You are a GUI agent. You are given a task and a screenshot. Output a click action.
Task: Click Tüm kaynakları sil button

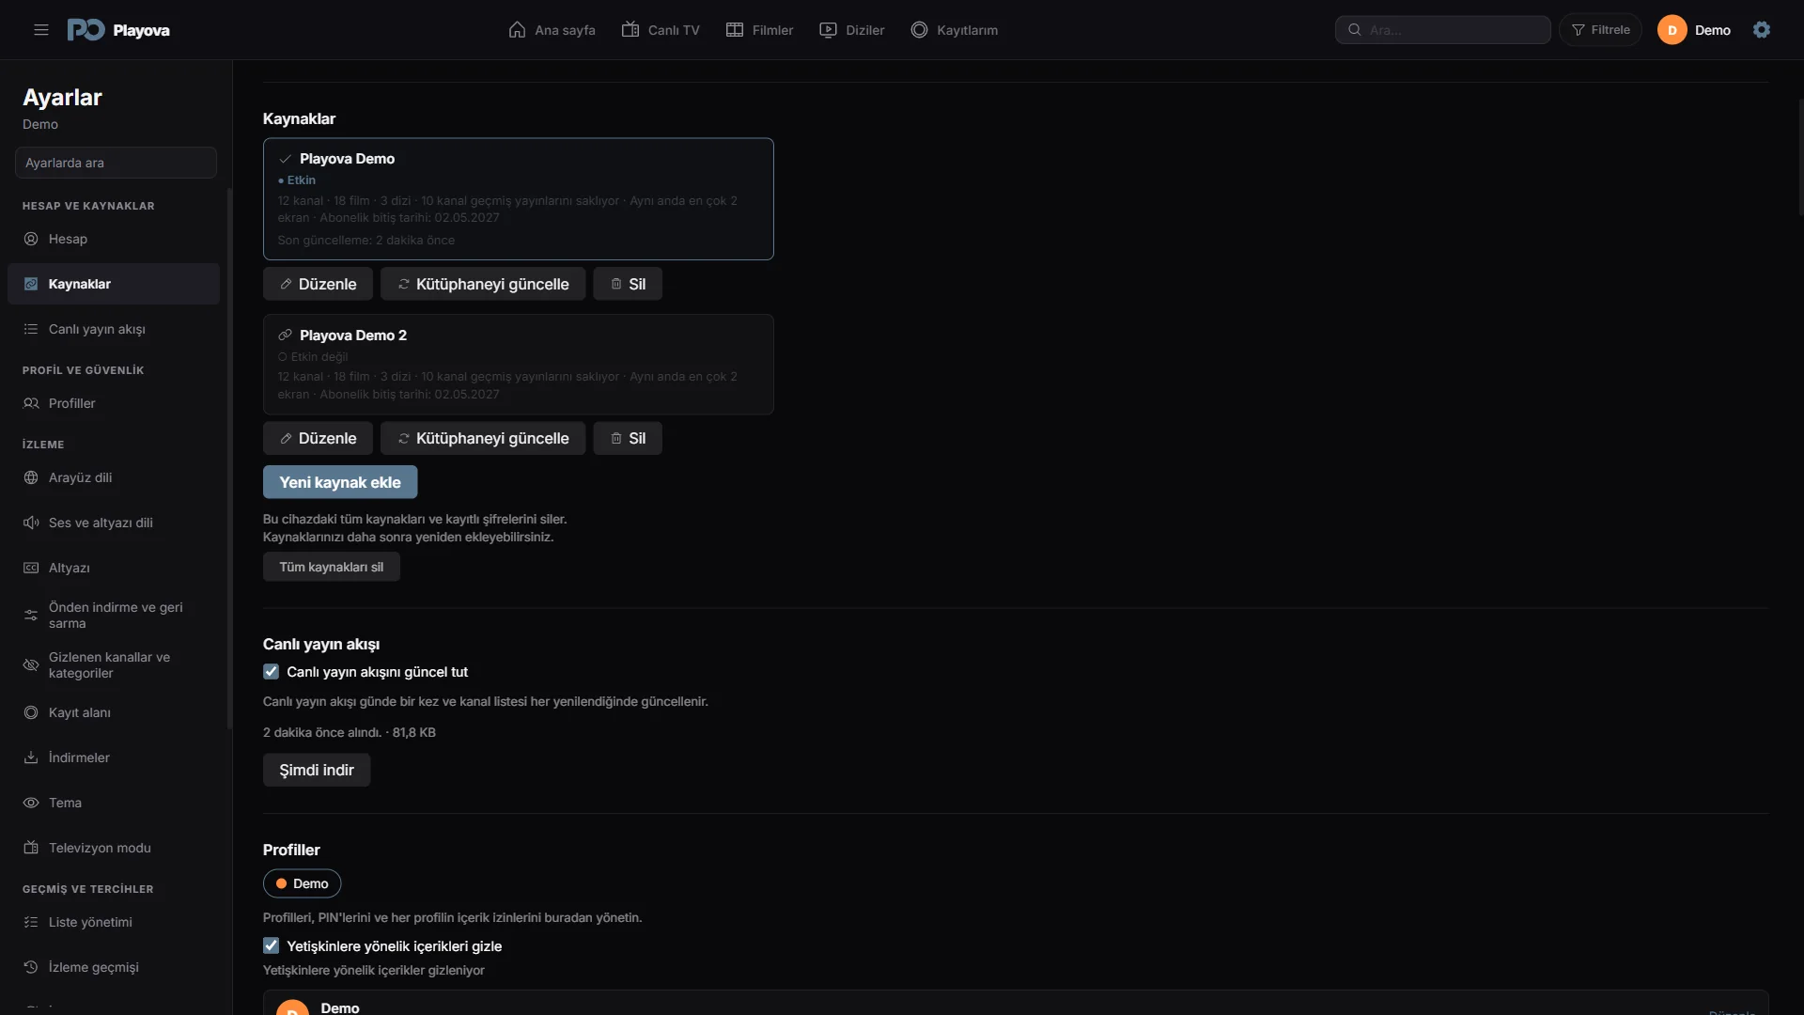[332, 567]
